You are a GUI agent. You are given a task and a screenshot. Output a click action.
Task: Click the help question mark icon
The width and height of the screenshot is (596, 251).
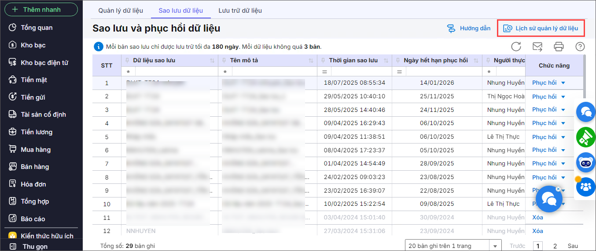click(580, 47)
